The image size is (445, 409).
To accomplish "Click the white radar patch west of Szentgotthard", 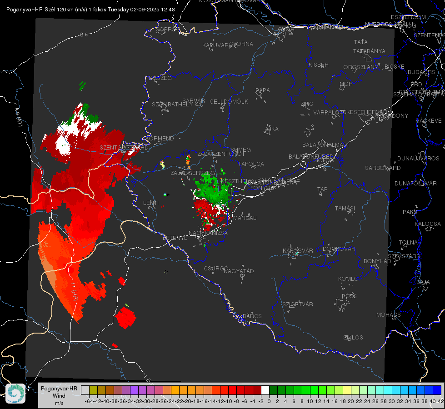I will (63, 145).
